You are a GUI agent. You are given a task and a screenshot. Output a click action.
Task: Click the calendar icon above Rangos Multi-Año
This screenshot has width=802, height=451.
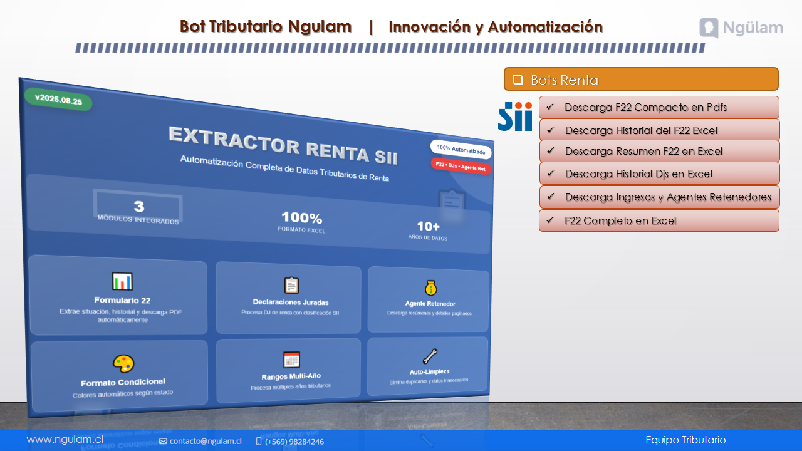[x=291, y=360]
